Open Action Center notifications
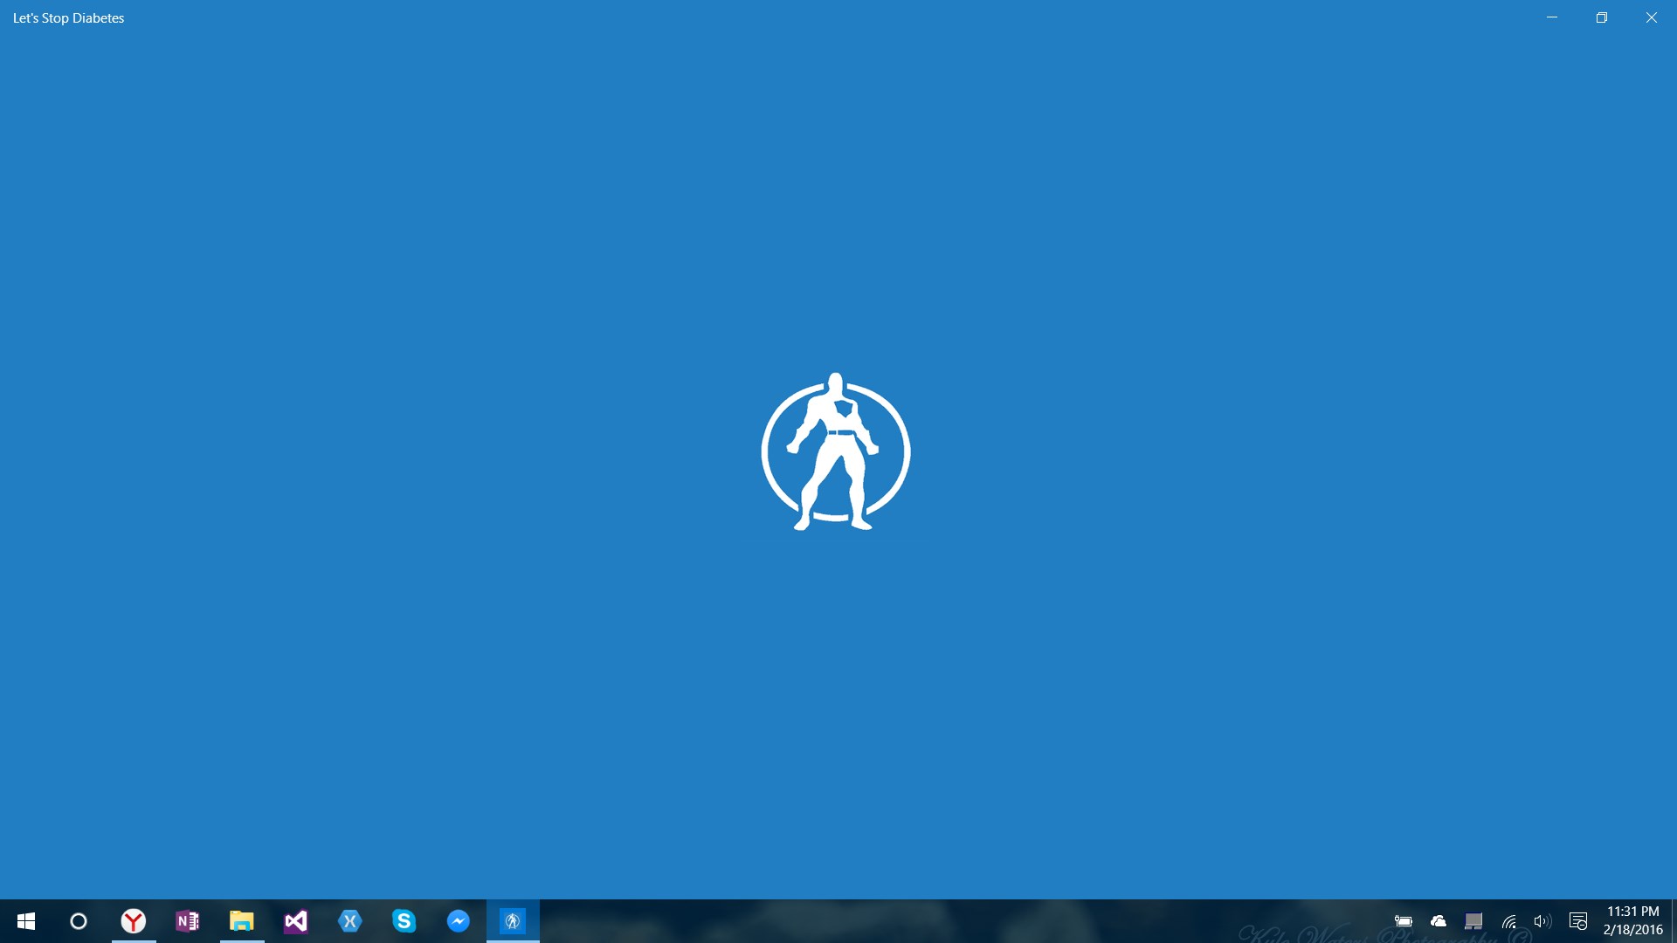 [1578, 921]
